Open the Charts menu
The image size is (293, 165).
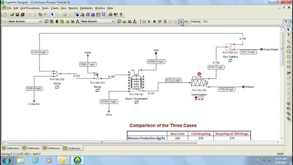54,8
